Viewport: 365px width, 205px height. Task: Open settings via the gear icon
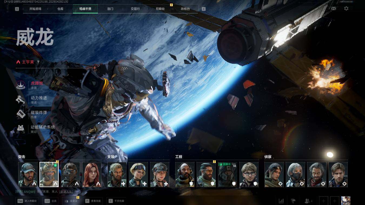pyautogui.click(x=346, y=8)
